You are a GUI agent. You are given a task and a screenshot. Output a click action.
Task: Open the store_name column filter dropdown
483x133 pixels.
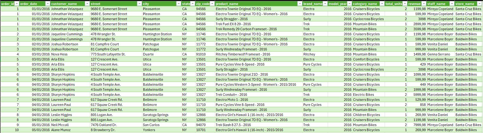480,3
